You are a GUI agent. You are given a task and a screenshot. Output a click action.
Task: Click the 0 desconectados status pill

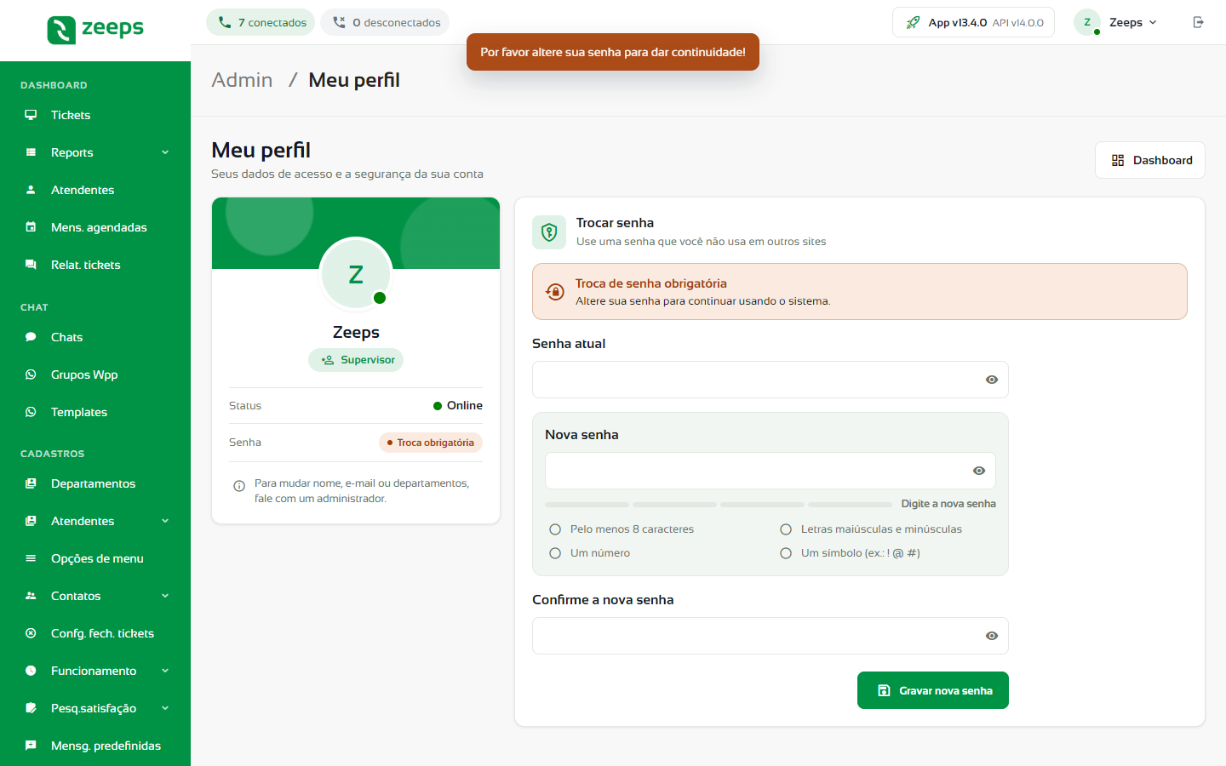click(385, 22)
